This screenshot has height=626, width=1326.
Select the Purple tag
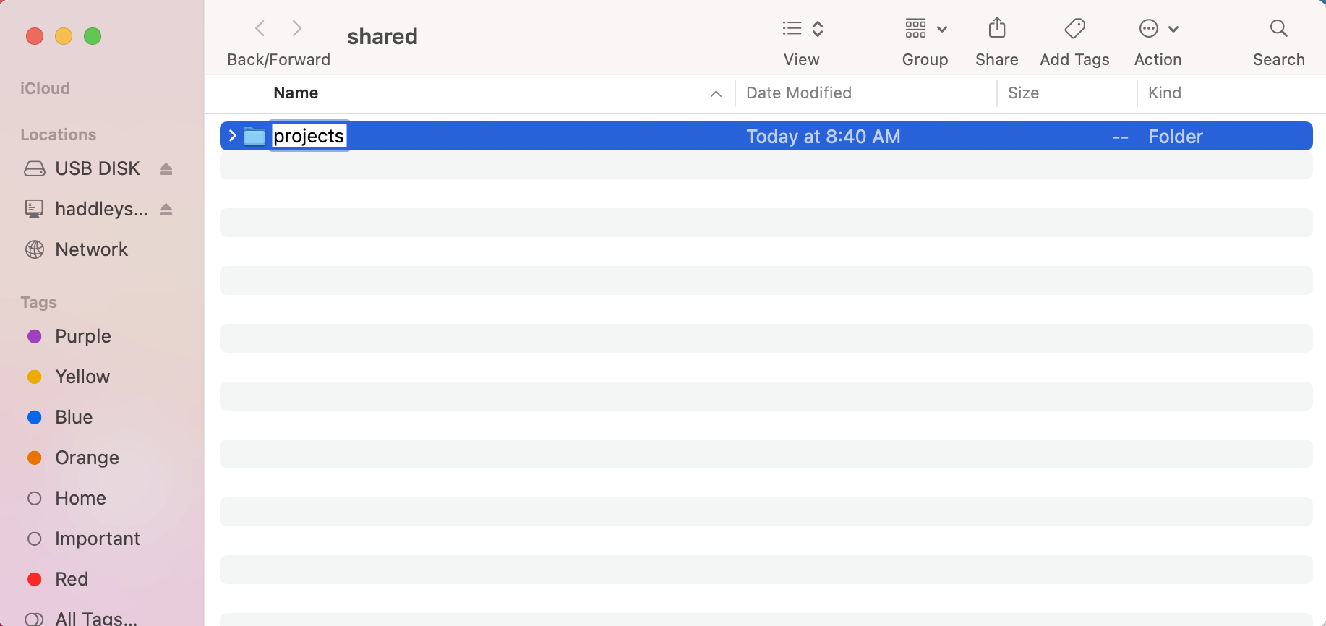tap(82, 336)
